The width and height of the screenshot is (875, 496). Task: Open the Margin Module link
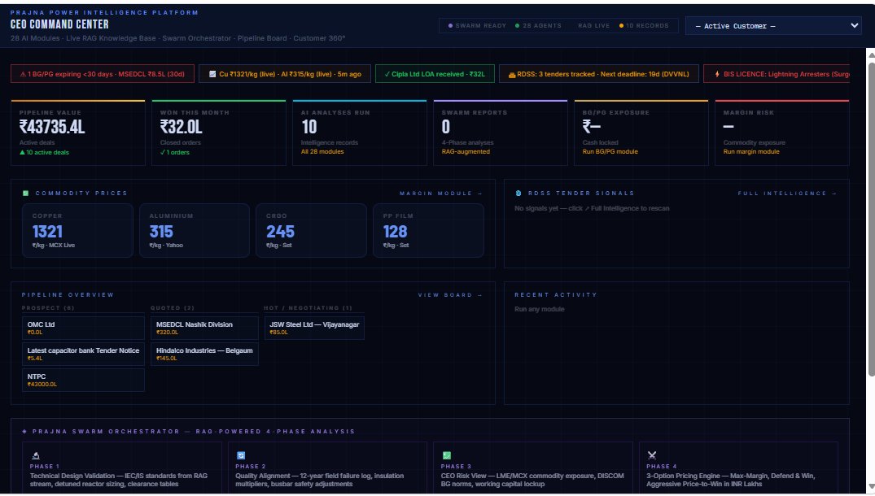[x=441, y=194]
